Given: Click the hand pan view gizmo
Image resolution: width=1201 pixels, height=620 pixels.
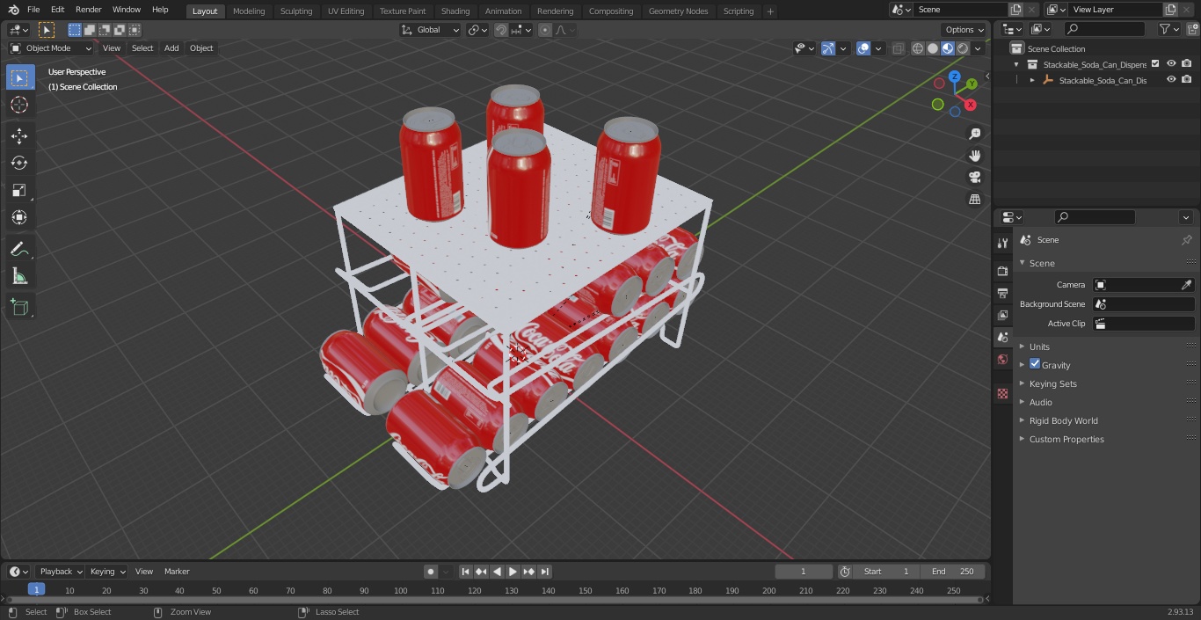Looking at the screenshot, I should [974, 156].
